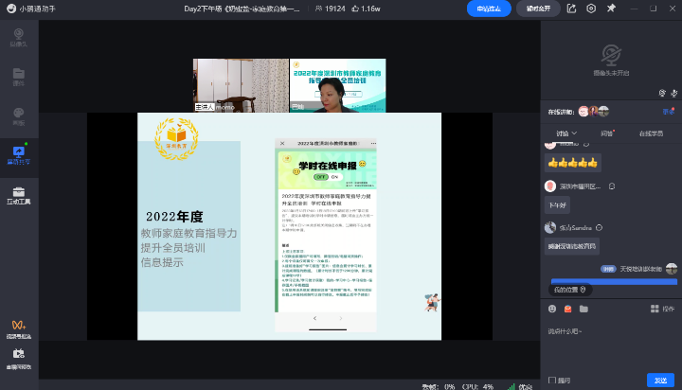The image size is (682, 390).
Task: Dismiss the 我的位置 bubble
Action: [584, 289]
